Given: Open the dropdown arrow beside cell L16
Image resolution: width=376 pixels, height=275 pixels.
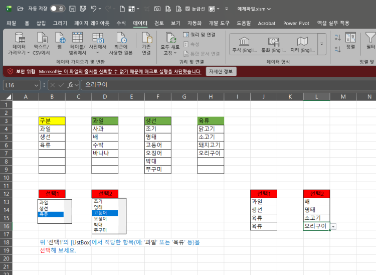Looking at the screenshot, I should pos(333,226).
